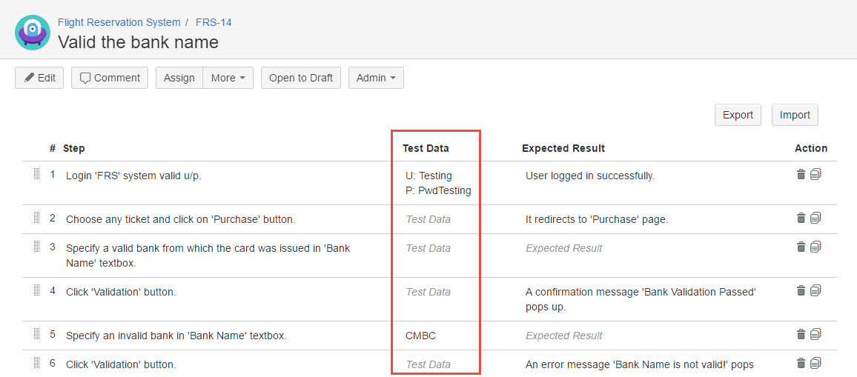The width and height of the screenshot is (857, 377).
Task: Click the Edit button
Action: [x=39, y=78]
